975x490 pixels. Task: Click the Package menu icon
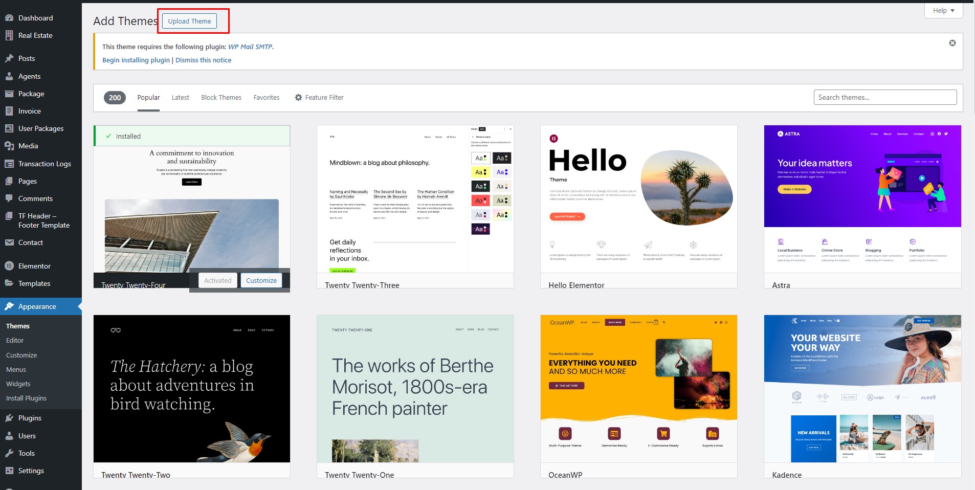click(x=9, y=94)
